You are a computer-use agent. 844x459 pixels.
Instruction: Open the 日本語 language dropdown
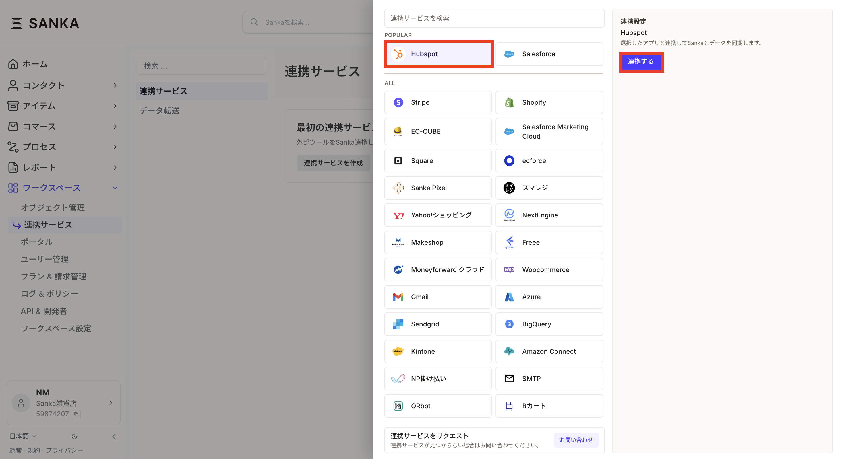(22, 436)
